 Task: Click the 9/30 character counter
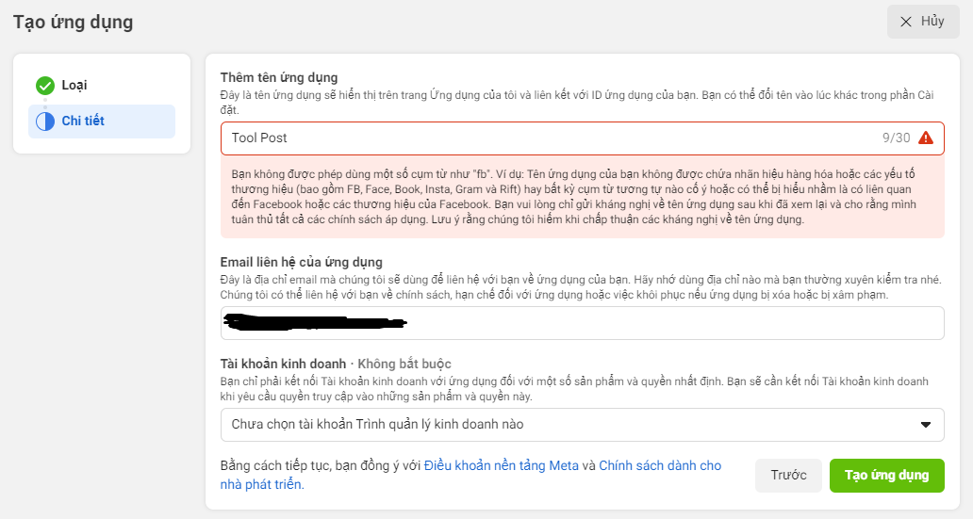896,138
